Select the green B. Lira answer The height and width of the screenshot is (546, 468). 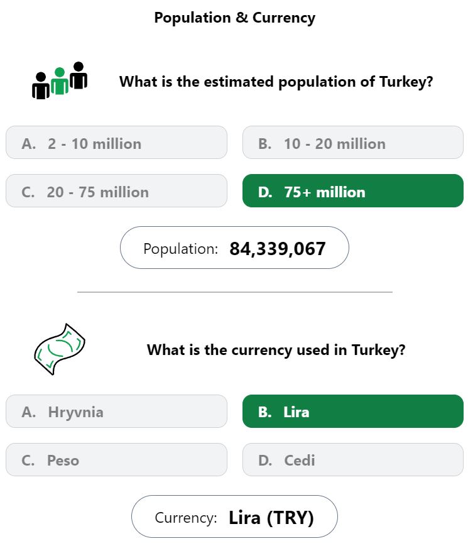353,412
